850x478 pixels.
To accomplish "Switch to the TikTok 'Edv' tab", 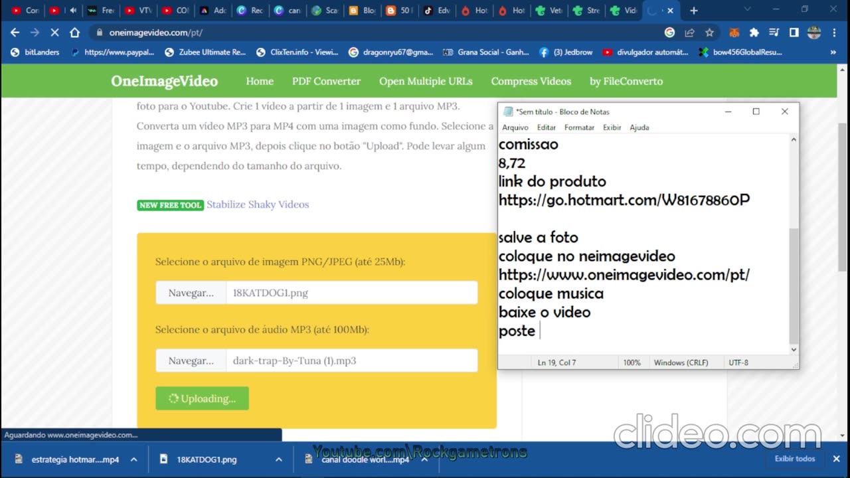I will point(437,11).
